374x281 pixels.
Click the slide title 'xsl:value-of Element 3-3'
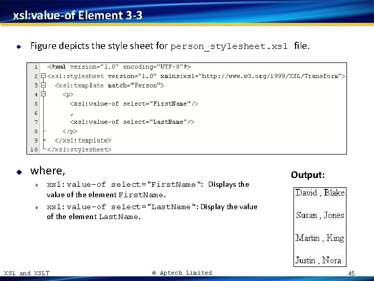(78, 15)
